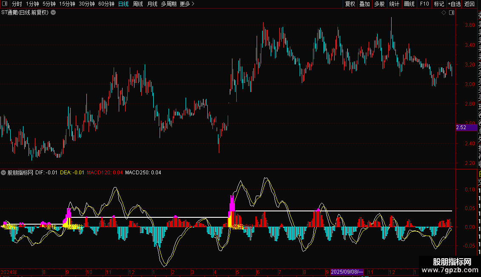Image resolution: width=481 pixels, height=277 pixels.
Task: Switch to the 60分钟 period tab
Action: click(x=106, y=4)
